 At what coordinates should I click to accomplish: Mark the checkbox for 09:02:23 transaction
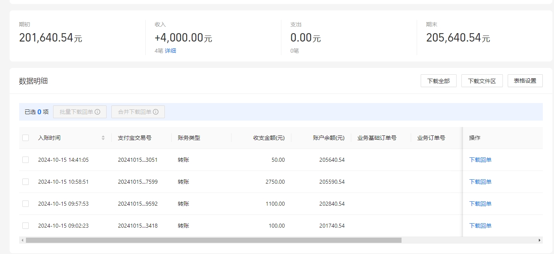[26, 226]
